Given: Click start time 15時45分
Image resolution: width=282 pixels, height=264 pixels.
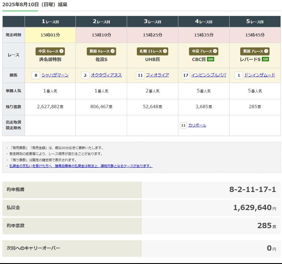Looking at the screenshot, I should [x=255, y=35].
